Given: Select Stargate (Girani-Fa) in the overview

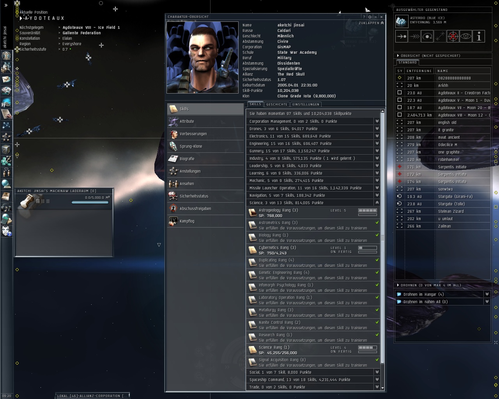Looking at the screenshot, I should (x=443, y=196).
